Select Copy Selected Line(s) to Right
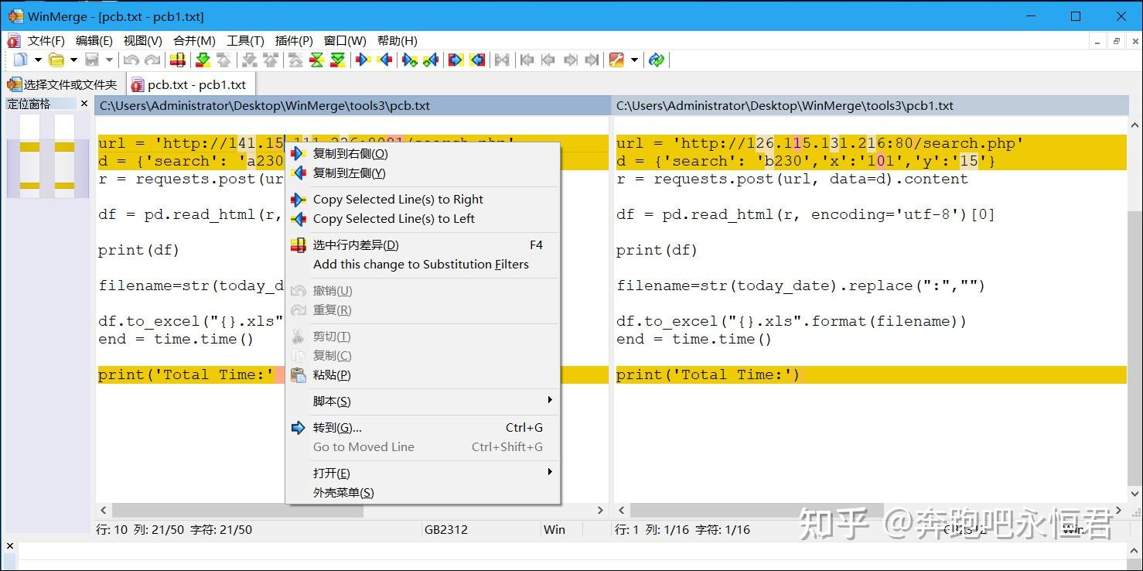Screen dimensions: 1143x571 pyautogui.click(x=423, y=200)
